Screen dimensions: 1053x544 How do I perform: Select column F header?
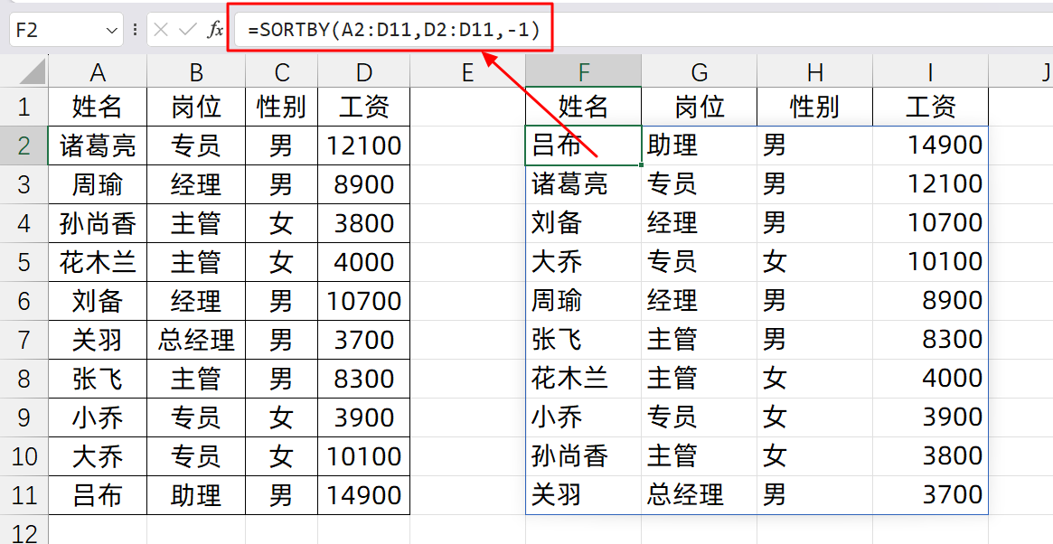(x=584, y=71)
